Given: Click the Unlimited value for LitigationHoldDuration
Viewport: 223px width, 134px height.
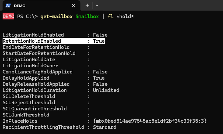Looking at the screenshot, I should coord(106,90).
